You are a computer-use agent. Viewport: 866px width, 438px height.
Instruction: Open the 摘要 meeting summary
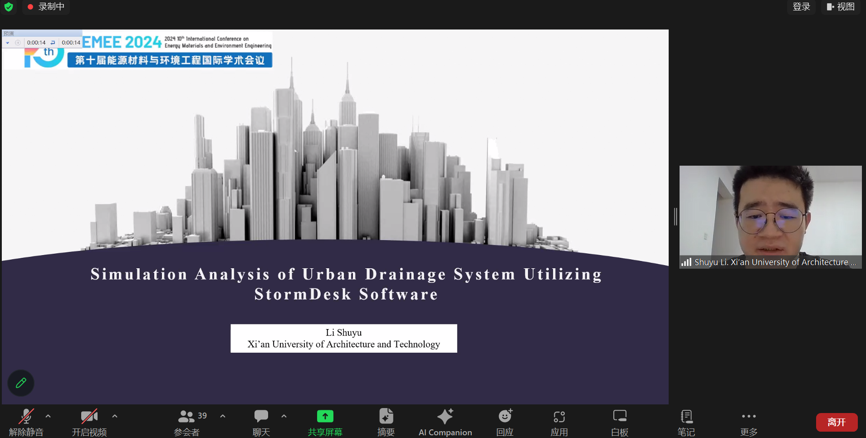(386, 423)
